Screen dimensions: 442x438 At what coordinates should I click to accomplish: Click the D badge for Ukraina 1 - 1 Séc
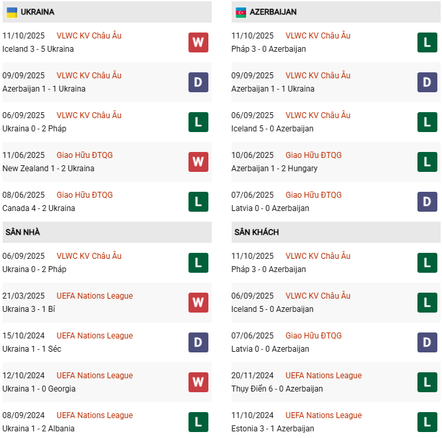(x=198, y=342)
